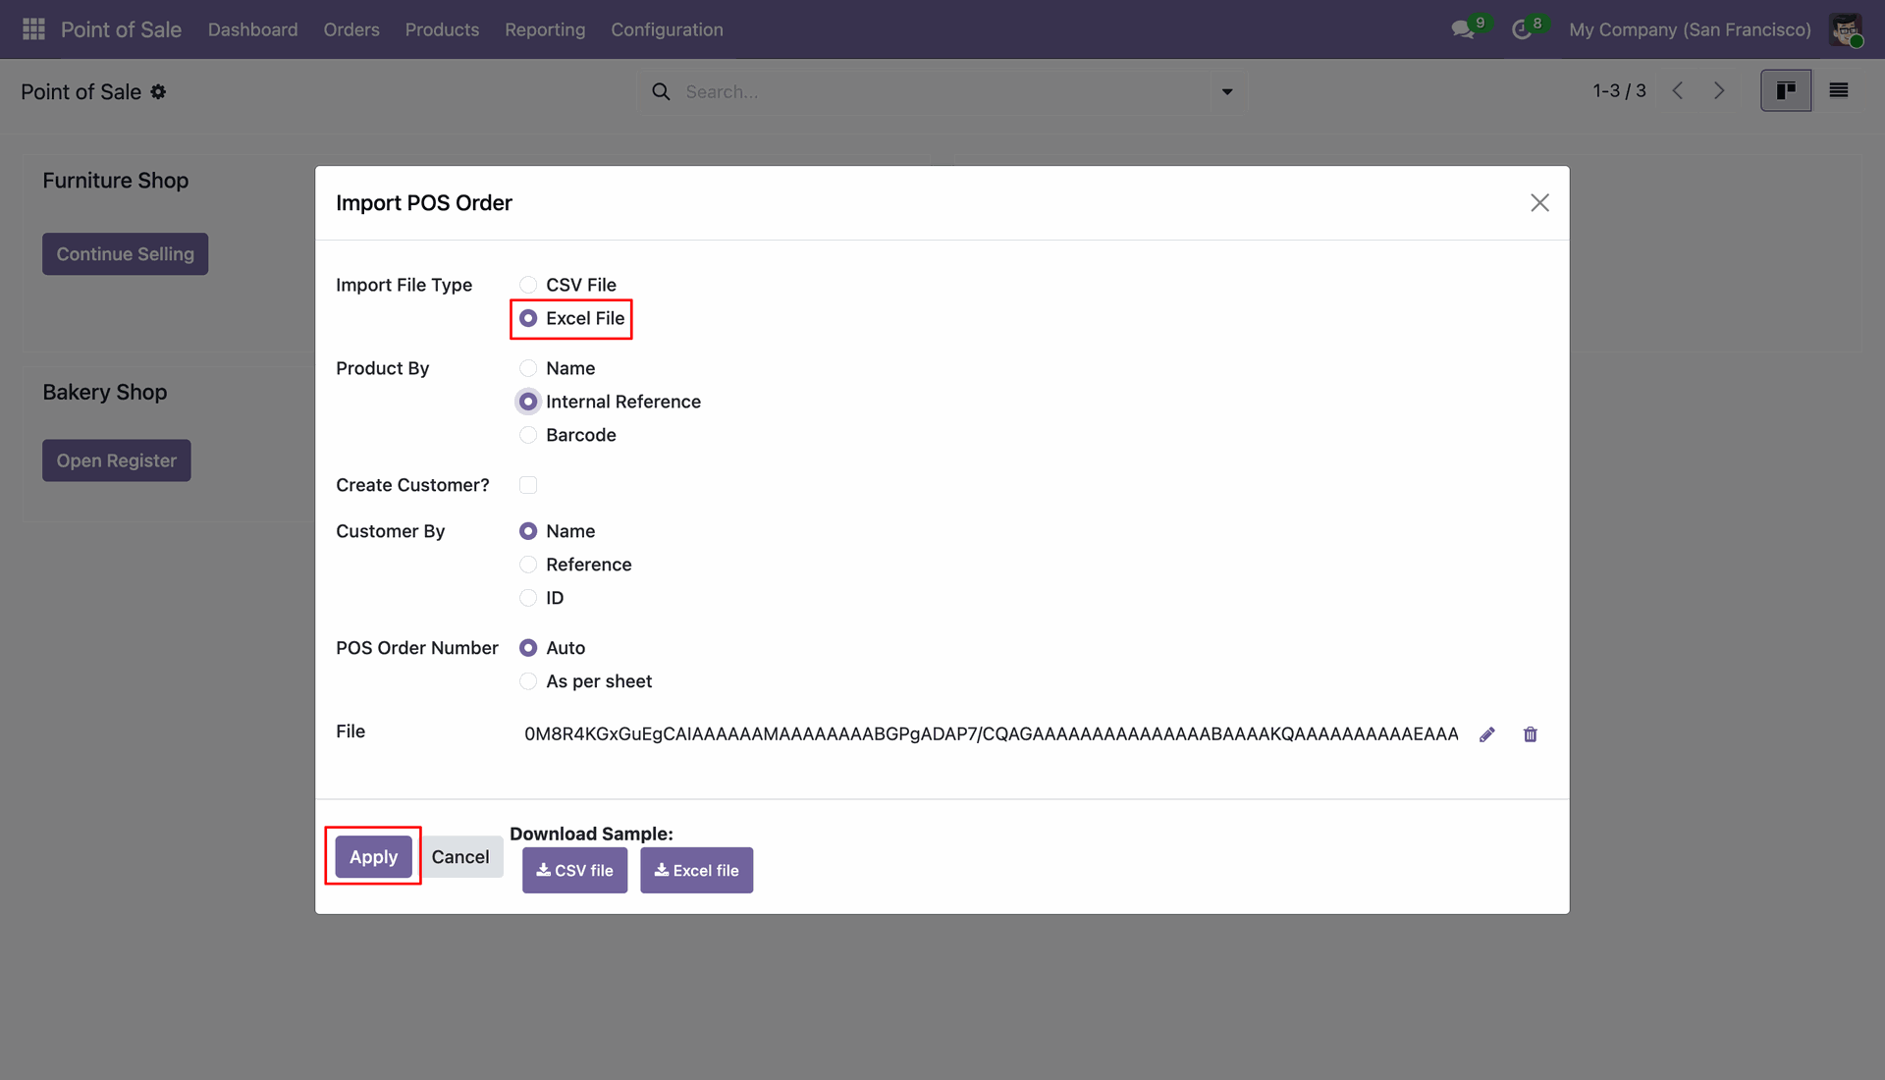Choose Product By Name option
This screenshot has height=1080, width=1885.
528,368
